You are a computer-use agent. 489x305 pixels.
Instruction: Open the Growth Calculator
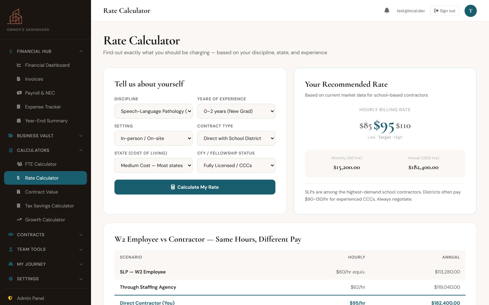46,220
